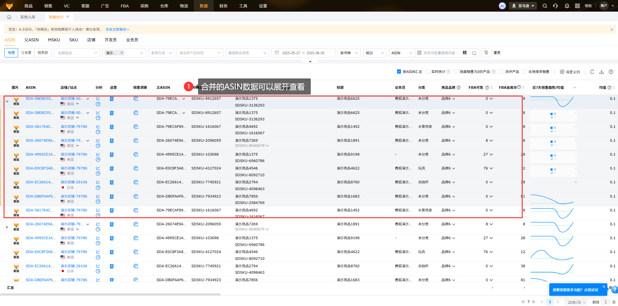Screen dimensions: 618x306
Task: Click the horizontal scrollbar at table bottom
Action: [110, 294]
